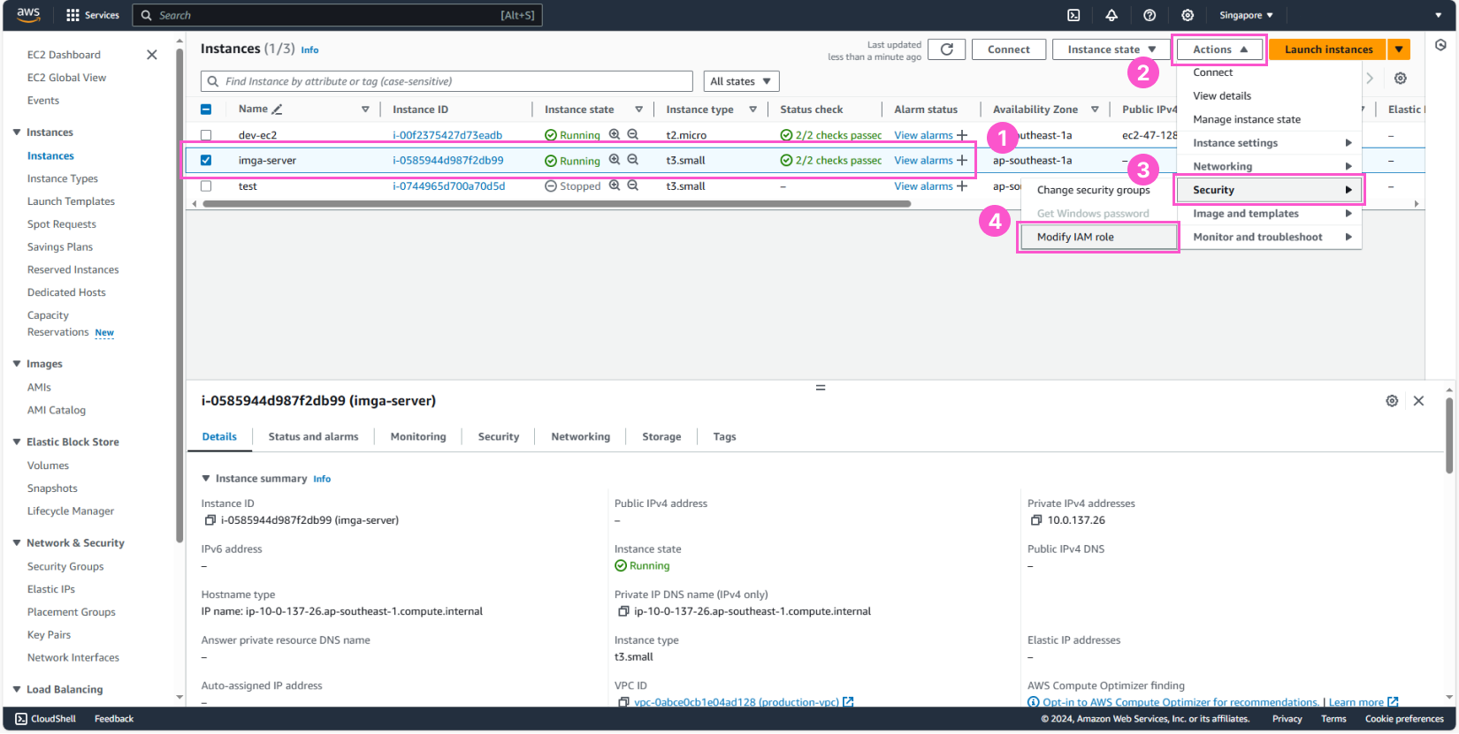Viewport: 1459px width, 734px height.
Task: Open the CloudShell icon in the top bar
Action: [1073, 15]
